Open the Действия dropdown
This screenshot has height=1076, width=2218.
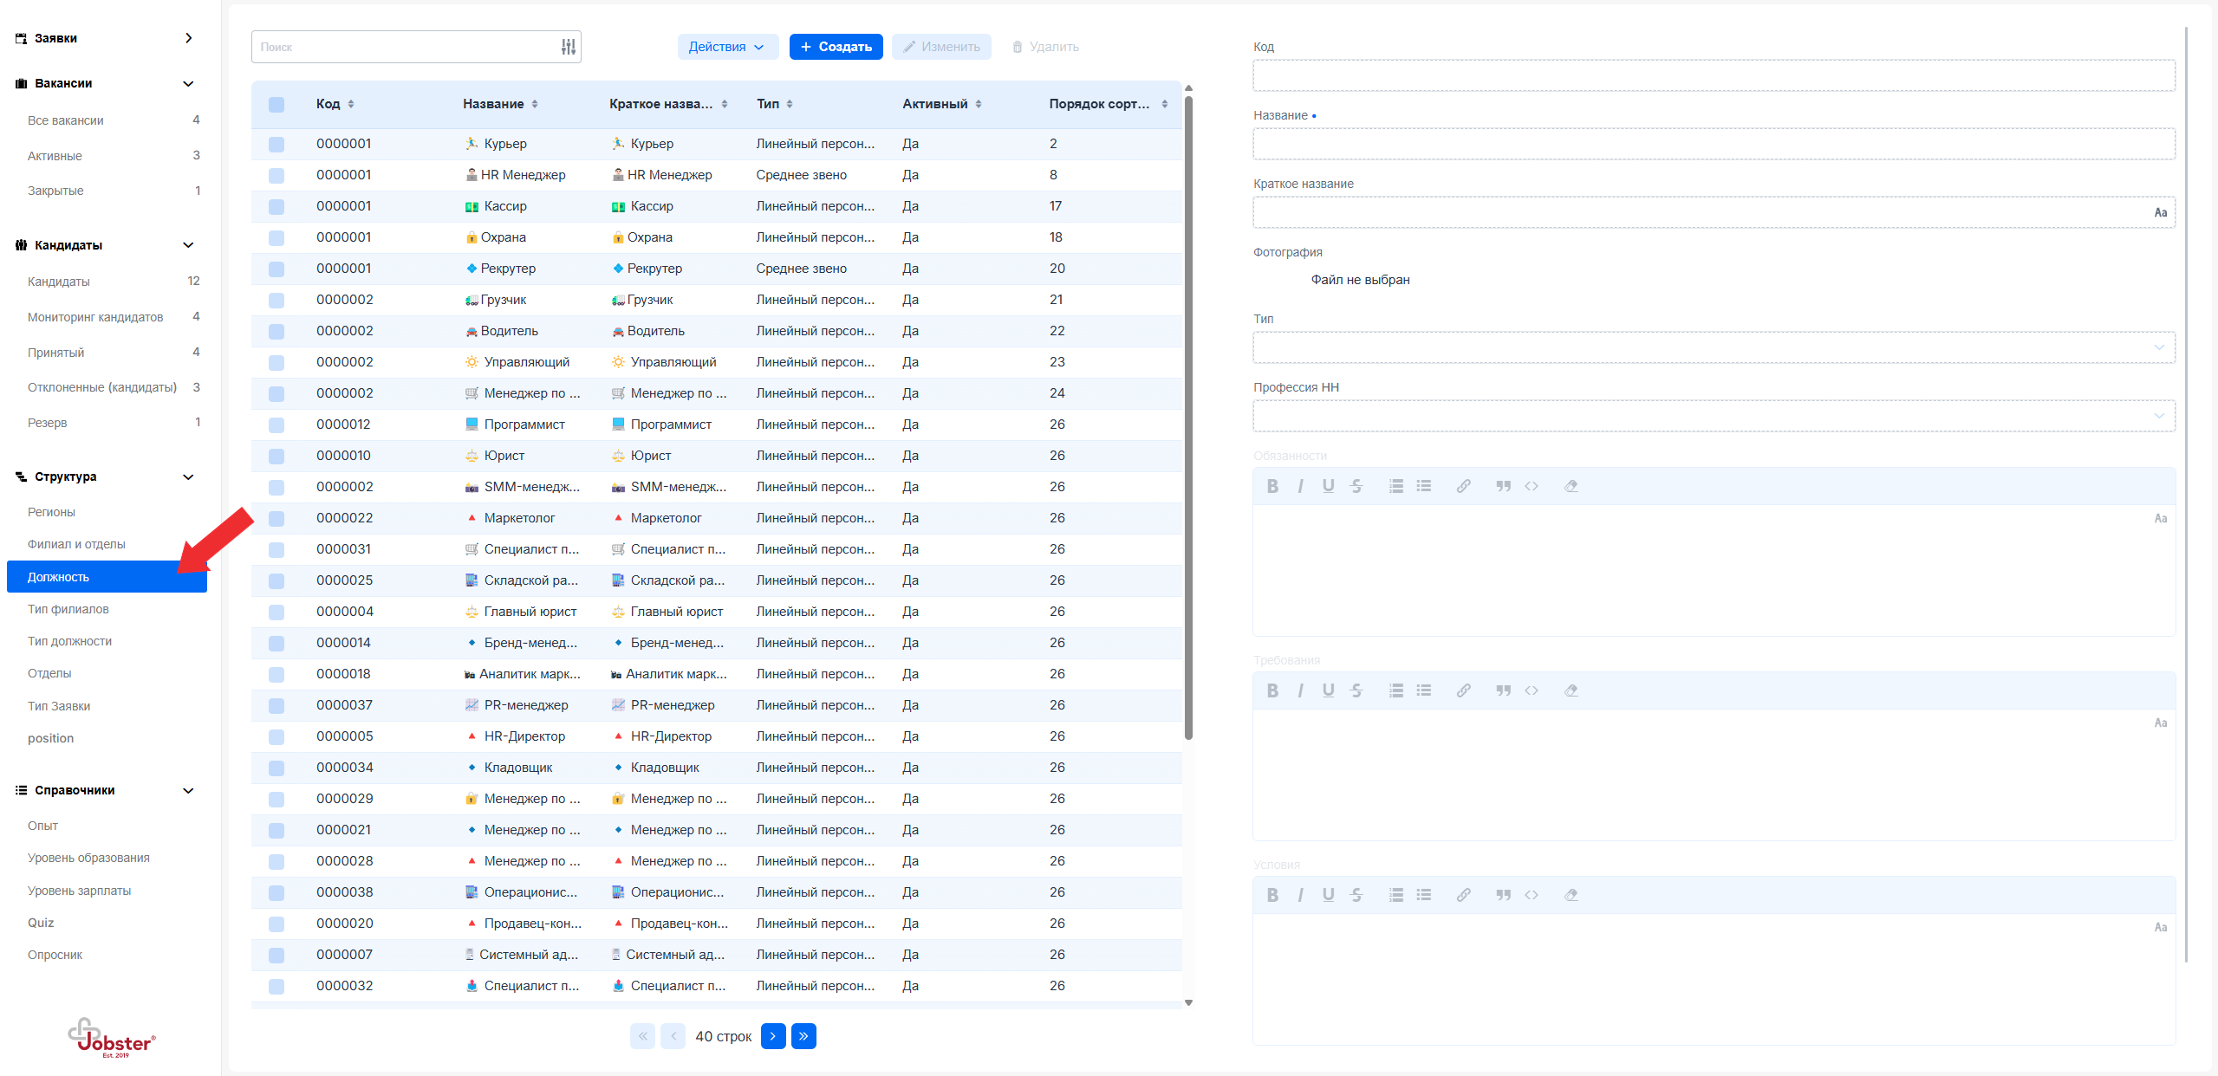(x=726, y=47)
